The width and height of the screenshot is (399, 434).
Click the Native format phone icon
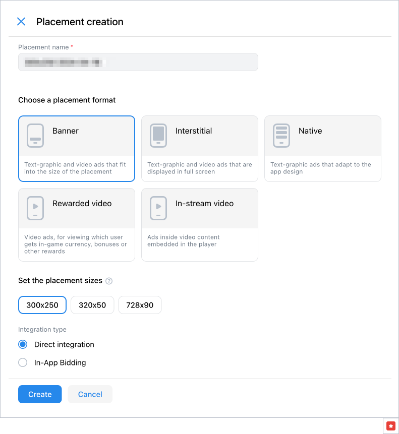click(281, 135)
